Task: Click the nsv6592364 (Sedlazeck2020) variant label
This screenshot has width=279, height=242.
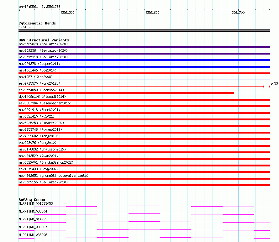Action: 43,50
